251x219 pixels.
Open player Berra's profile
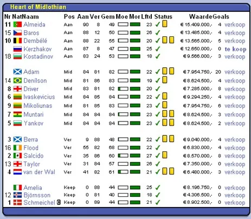pyautogui.click(x=31, y=139)
